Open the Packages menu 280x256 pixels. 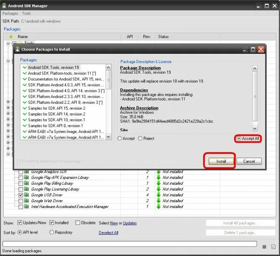pos(10,13)
